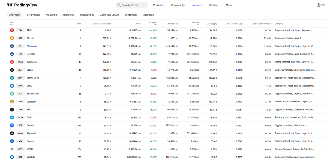Switch to the Addresses tab

tap(68, 15)
